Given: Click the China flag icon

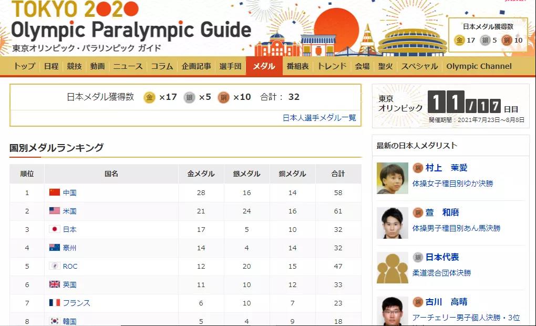Looking at the screenshot, I should pyautogui.click(x=54, y=192).
